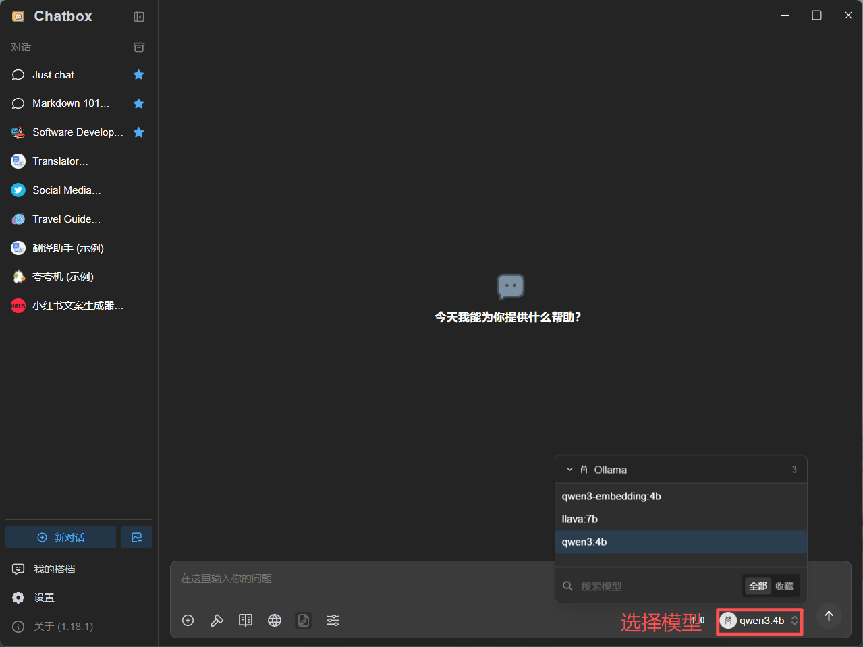Click the Translator avatar icon
The height and width of the screenshot is (647, 863).
click(18, 161)
